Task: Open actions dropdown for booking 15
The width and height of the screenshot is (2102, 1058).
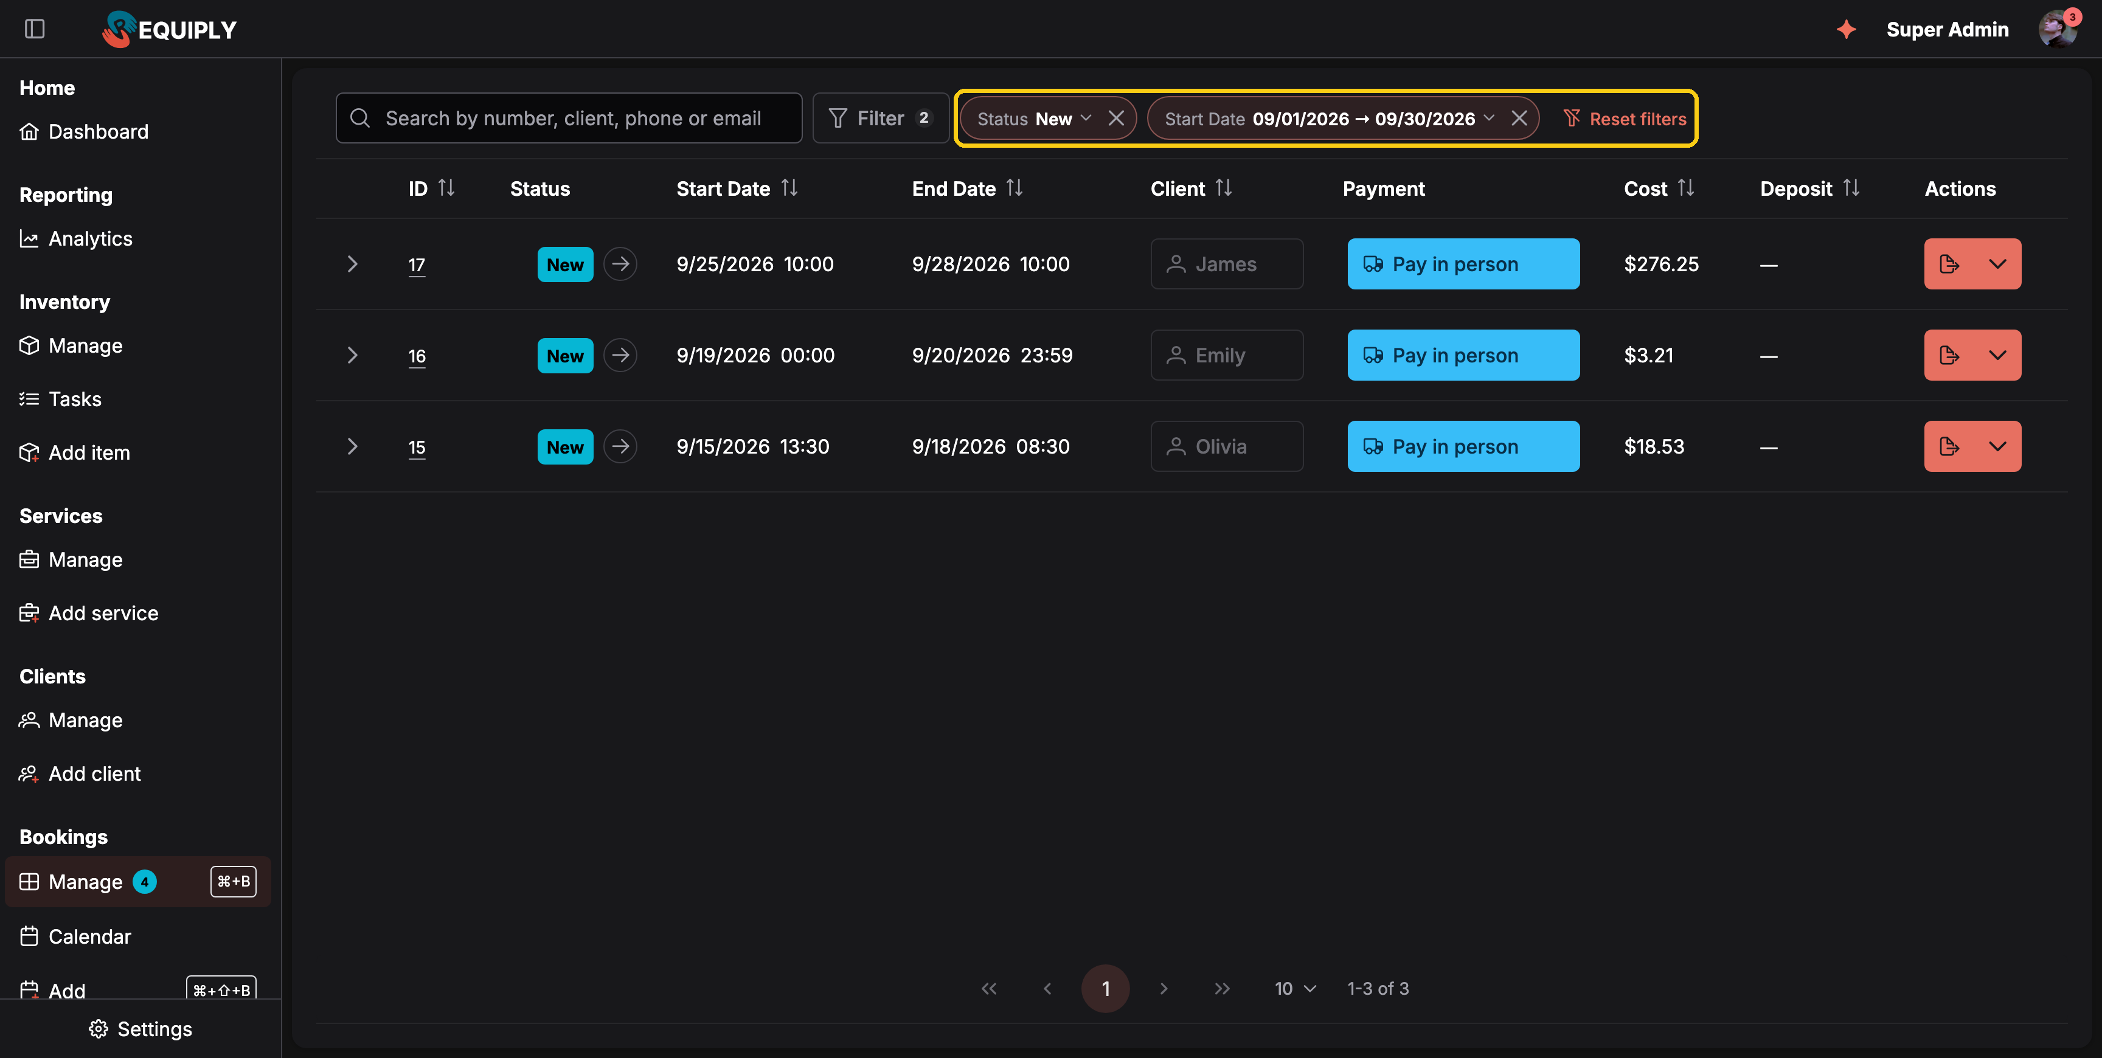Action: pyautogui.click(x=1997, y=447)
